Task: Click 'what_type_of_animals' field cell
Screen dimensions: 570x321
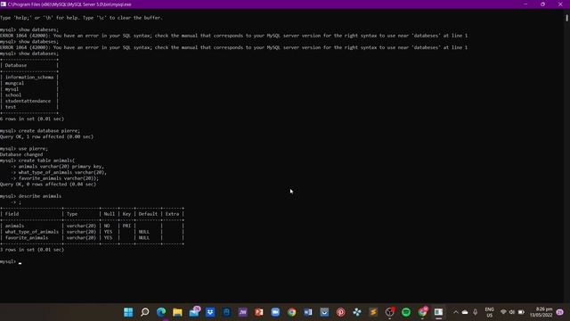Action: point(32,232)
